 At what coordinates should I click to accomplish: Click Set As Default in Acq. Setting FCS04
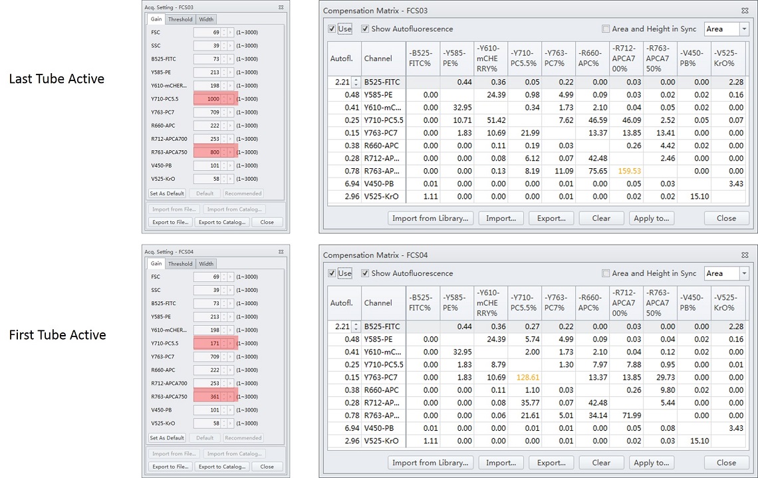coord(167,438)
